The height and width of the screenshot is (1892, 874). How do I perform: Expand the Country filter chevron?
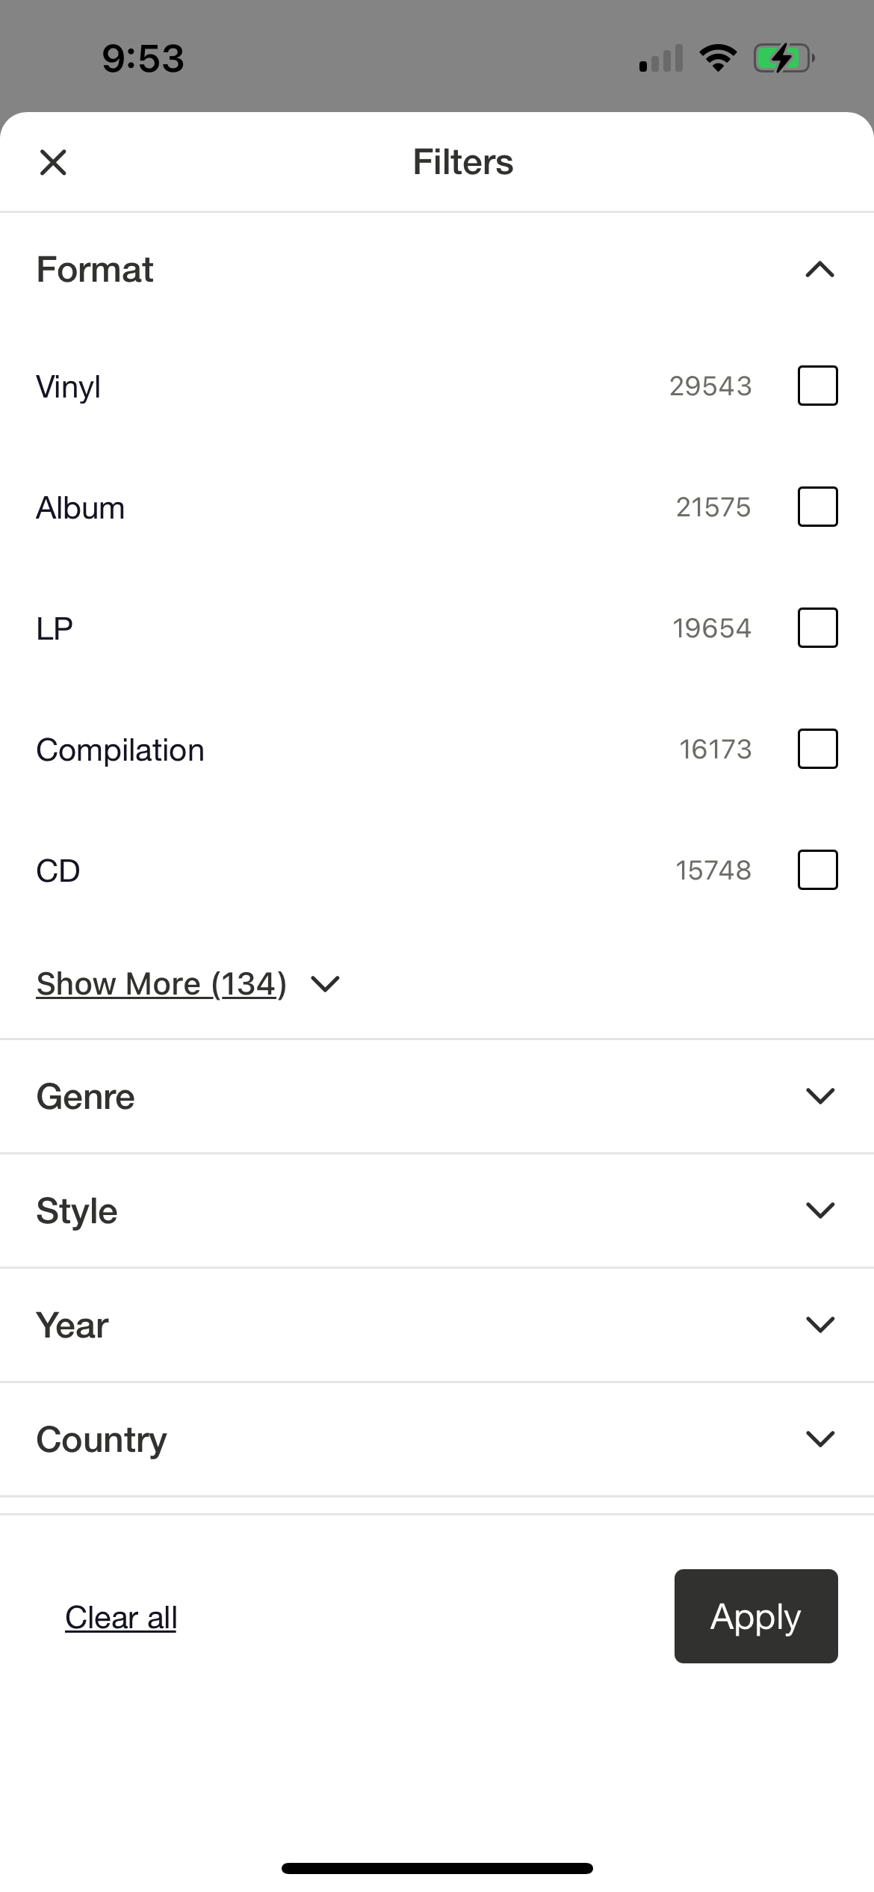pyautogui.click(x=819, y=1439)
